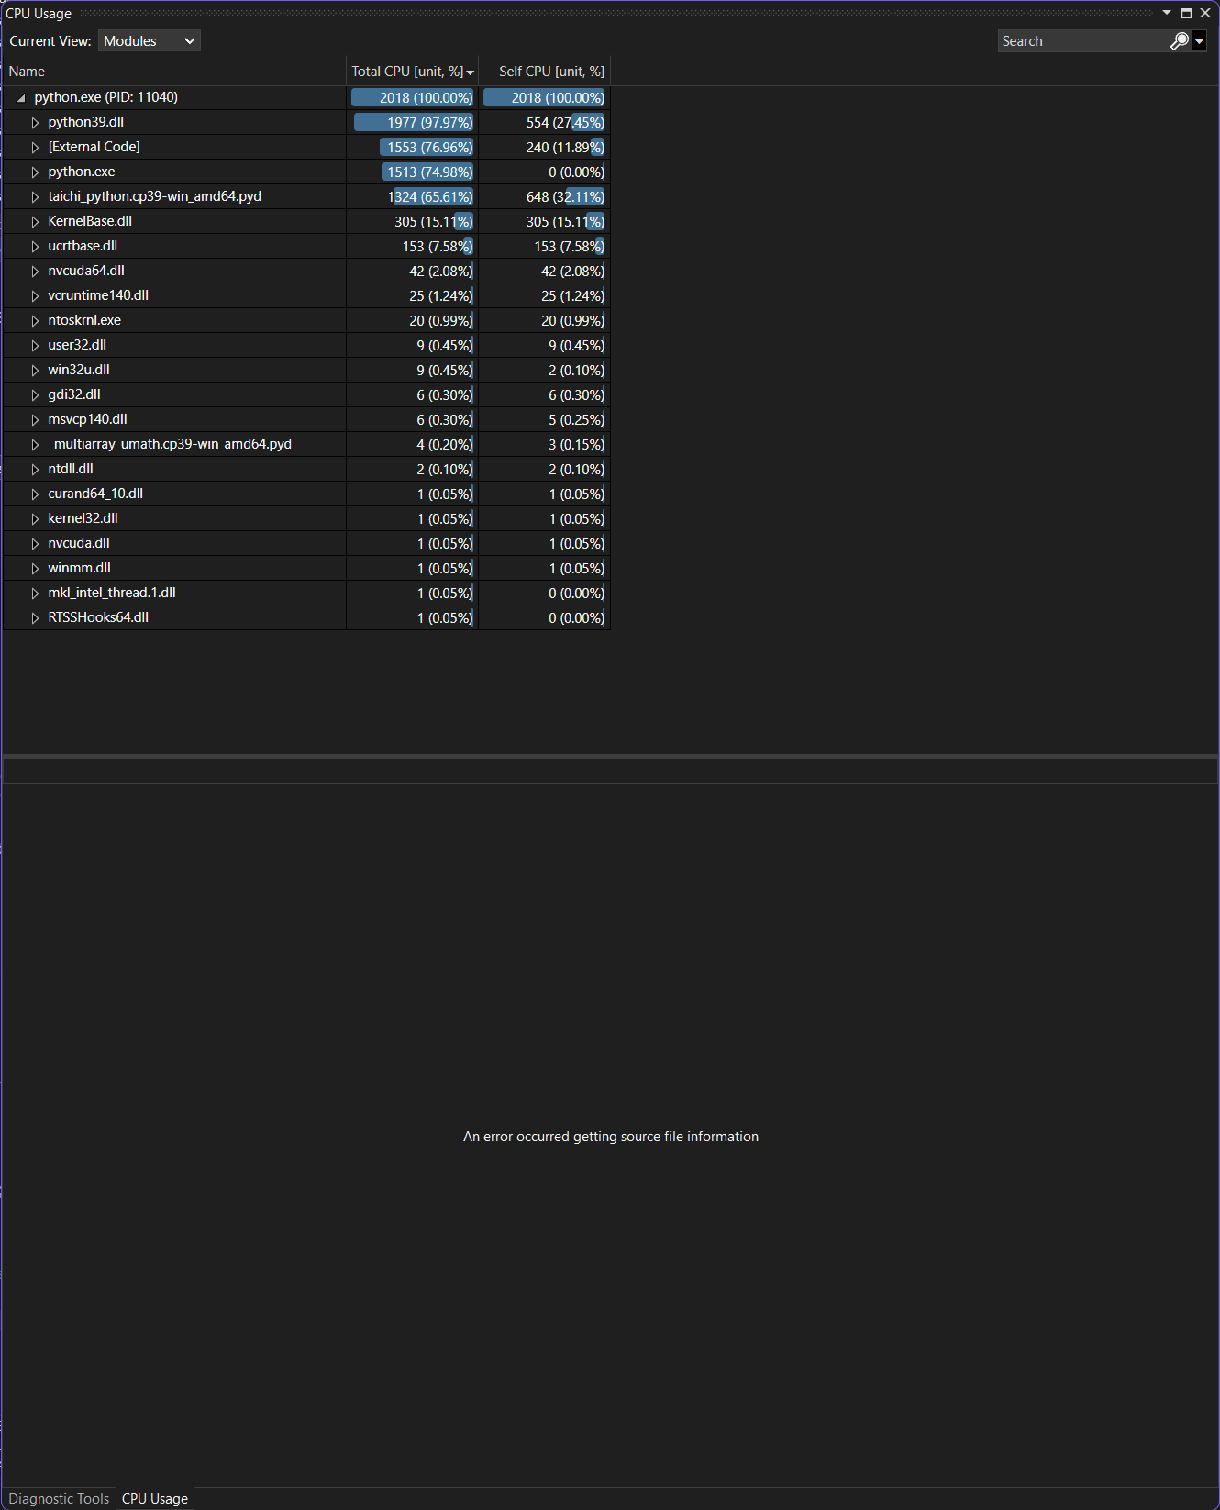
Task: Expand the user32.dll row
Action: click(x=36, y=345)
